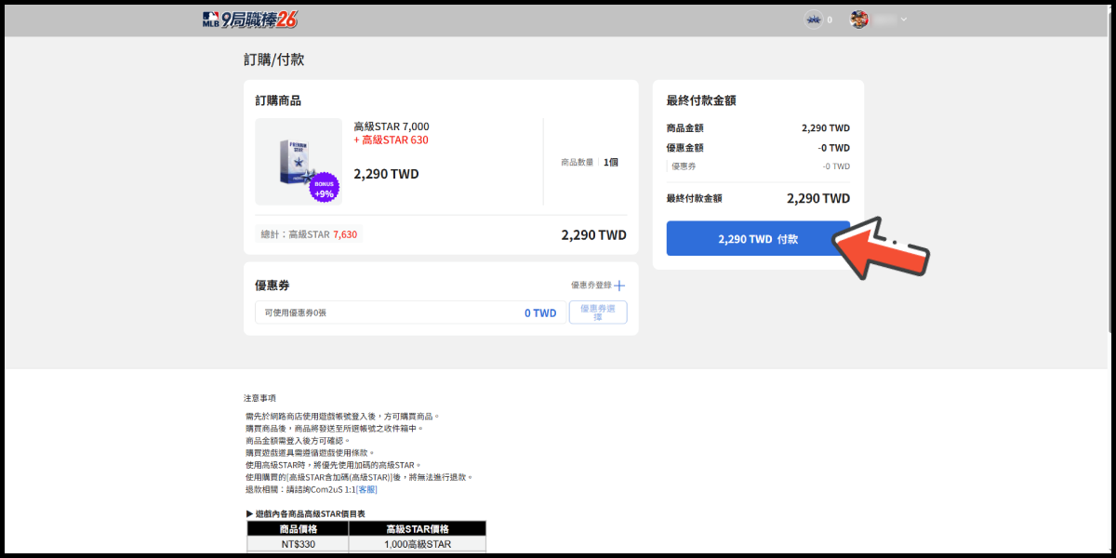This screenshot has width=1116, height=558.
Task: Expand the account dropdown chevron
Action: coord(903,20)
